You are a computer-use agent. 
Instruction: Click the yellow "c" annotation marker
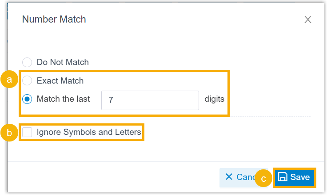(263, 178)
